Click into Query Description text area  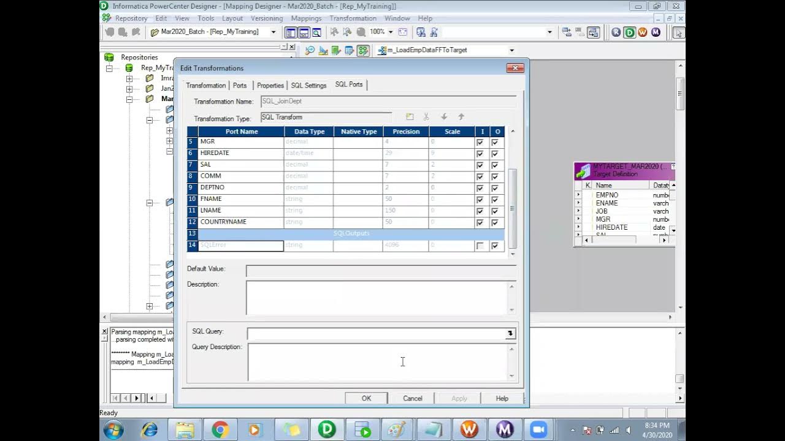coord(377,362)
